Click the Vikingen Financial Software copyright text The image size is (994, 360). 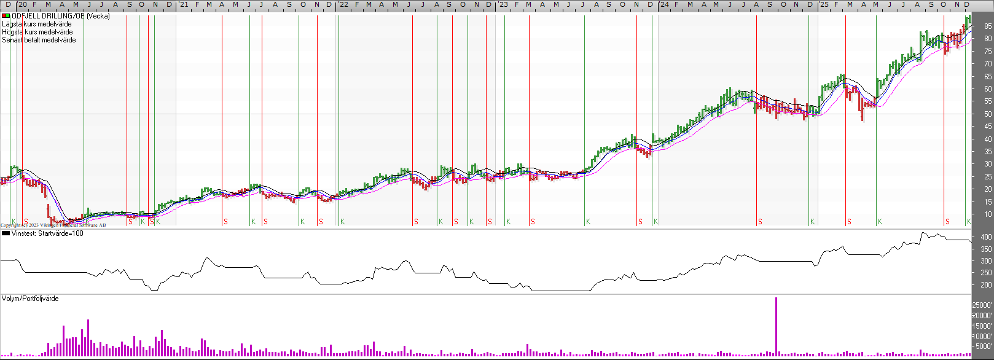pyautogui.click(x=53, y=225)
